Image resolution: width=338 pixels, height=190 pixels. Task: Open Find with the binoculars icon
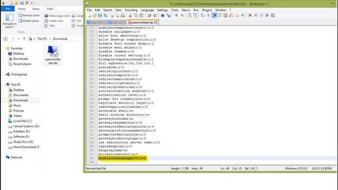(163, 15)
